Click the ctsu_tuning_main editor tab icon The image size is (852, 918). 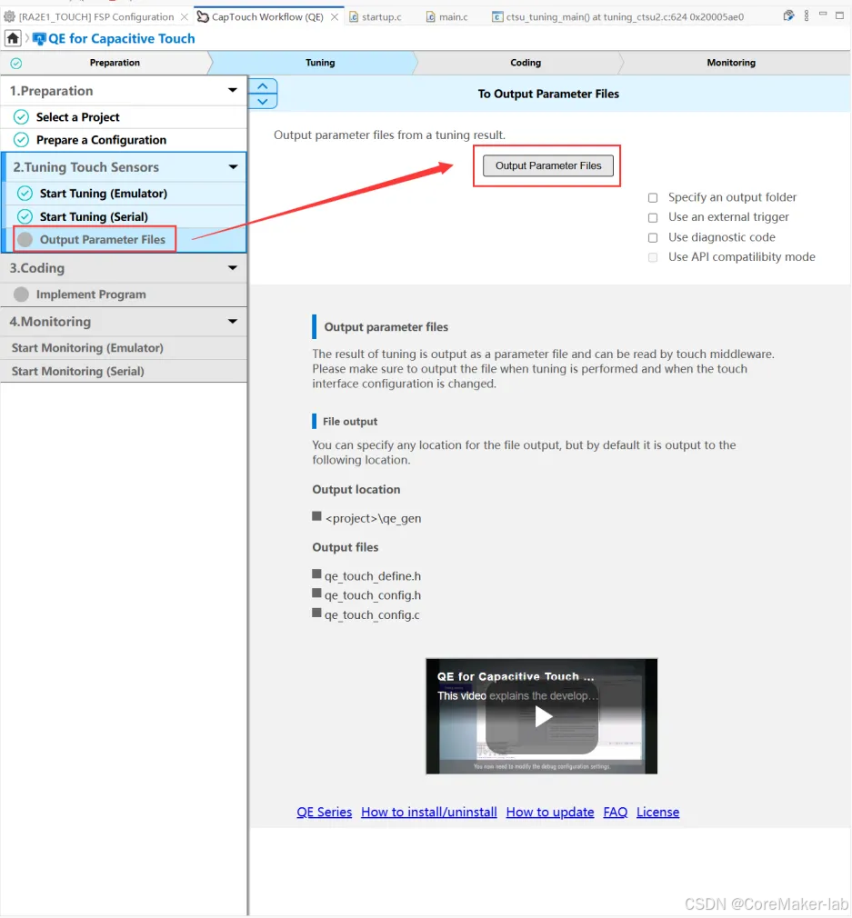pos(496,17)
